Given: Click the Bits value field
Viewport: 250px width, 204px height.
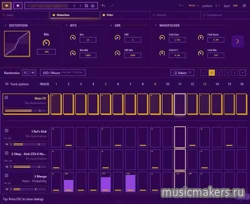Looking at the screenshot, I should point(88,40).
